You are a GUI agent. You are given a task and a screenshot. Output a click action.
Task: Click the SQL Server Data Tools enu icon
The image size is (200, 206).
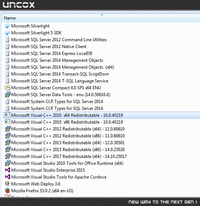pos(8,94)
